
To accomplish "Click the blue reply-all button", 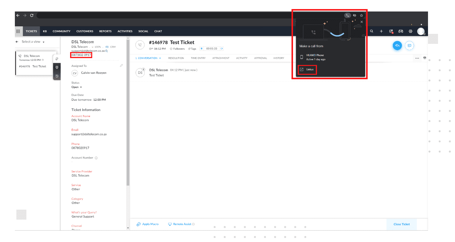I will [x=397, y=45].
